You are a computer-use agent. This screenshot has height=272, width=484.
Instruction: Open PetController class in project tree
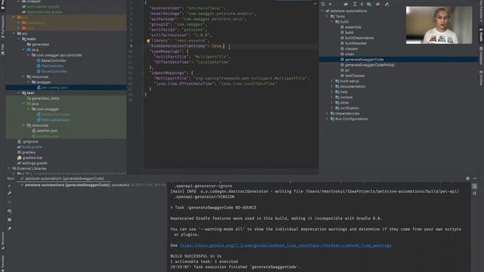[52, 66]
